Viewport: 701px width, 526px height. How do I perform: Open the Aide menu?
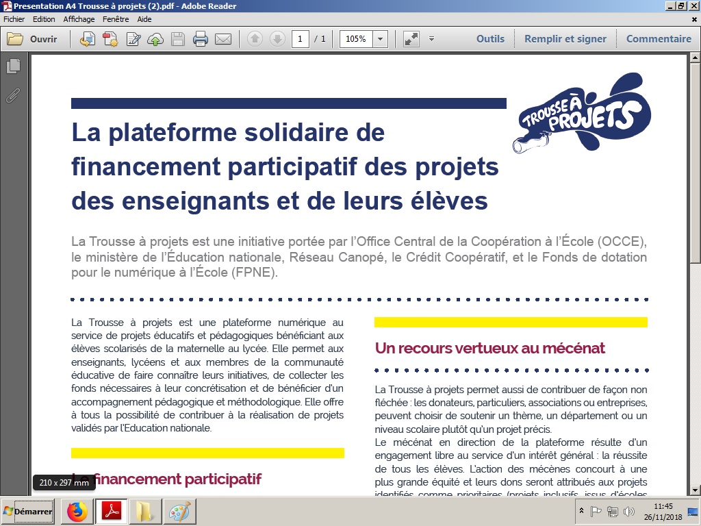[x=144, y=19]
